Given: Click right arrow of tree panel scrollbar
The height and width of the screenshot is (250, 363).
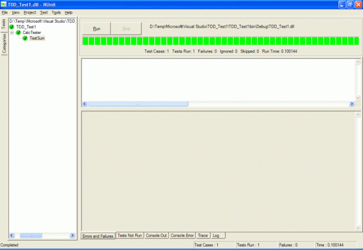Looking at the screenshot, I should (72, 236).
